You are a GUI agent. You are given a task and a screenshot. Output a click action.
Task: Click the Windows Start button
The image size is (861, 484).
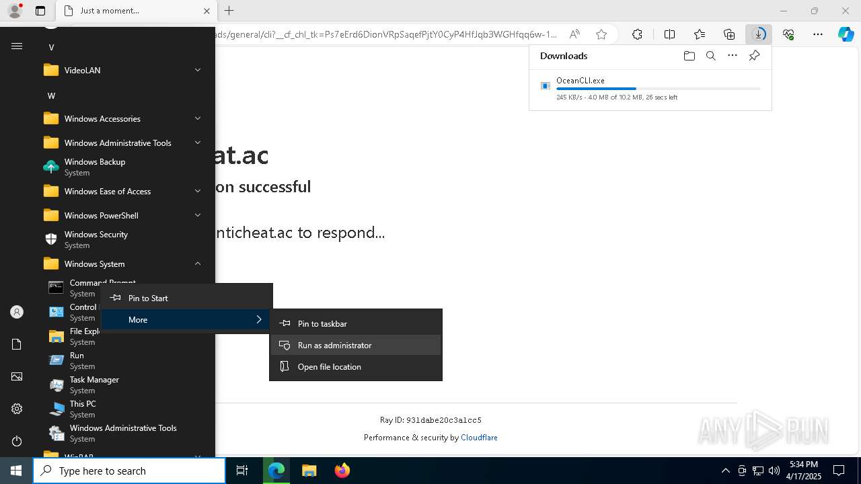(x=16, y=471)
